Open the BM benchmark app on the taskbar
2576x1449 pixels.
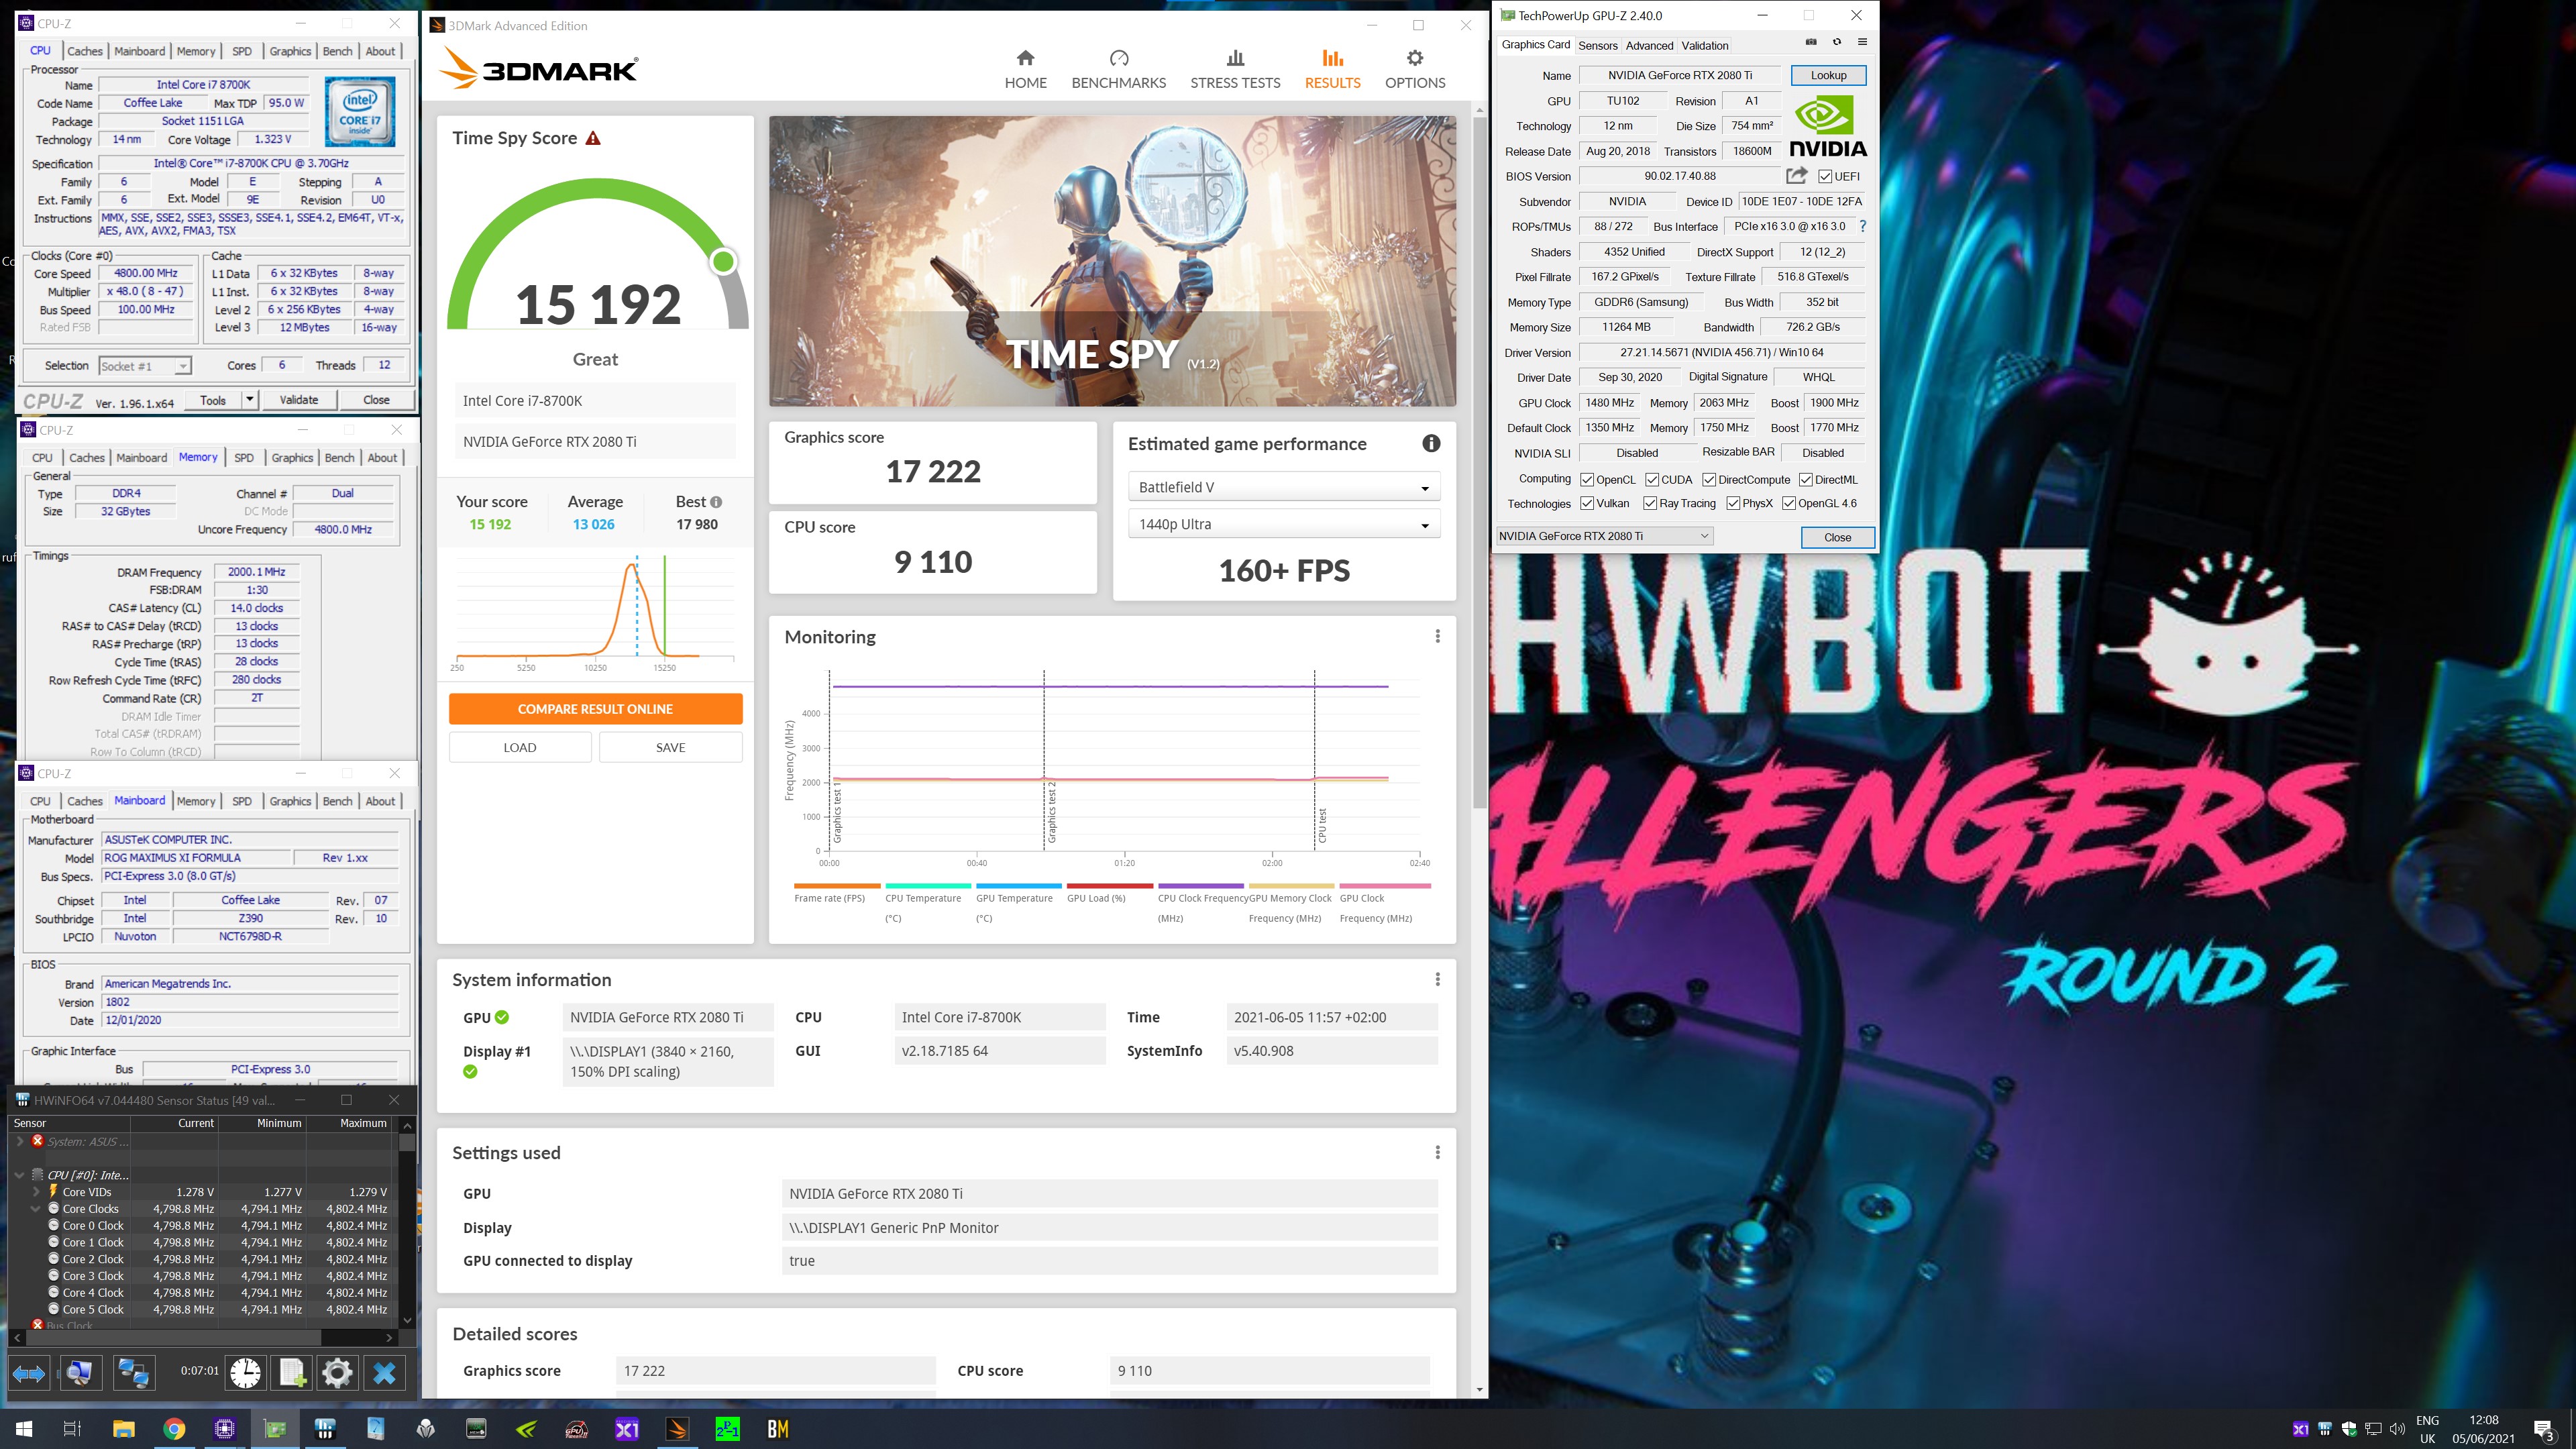point(778,1429)
